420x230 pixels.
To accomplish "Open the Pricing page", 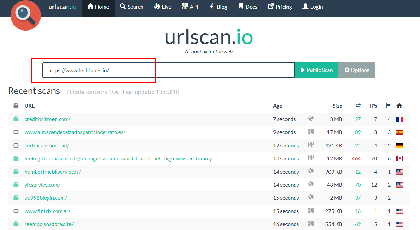I will pos(280,6).
